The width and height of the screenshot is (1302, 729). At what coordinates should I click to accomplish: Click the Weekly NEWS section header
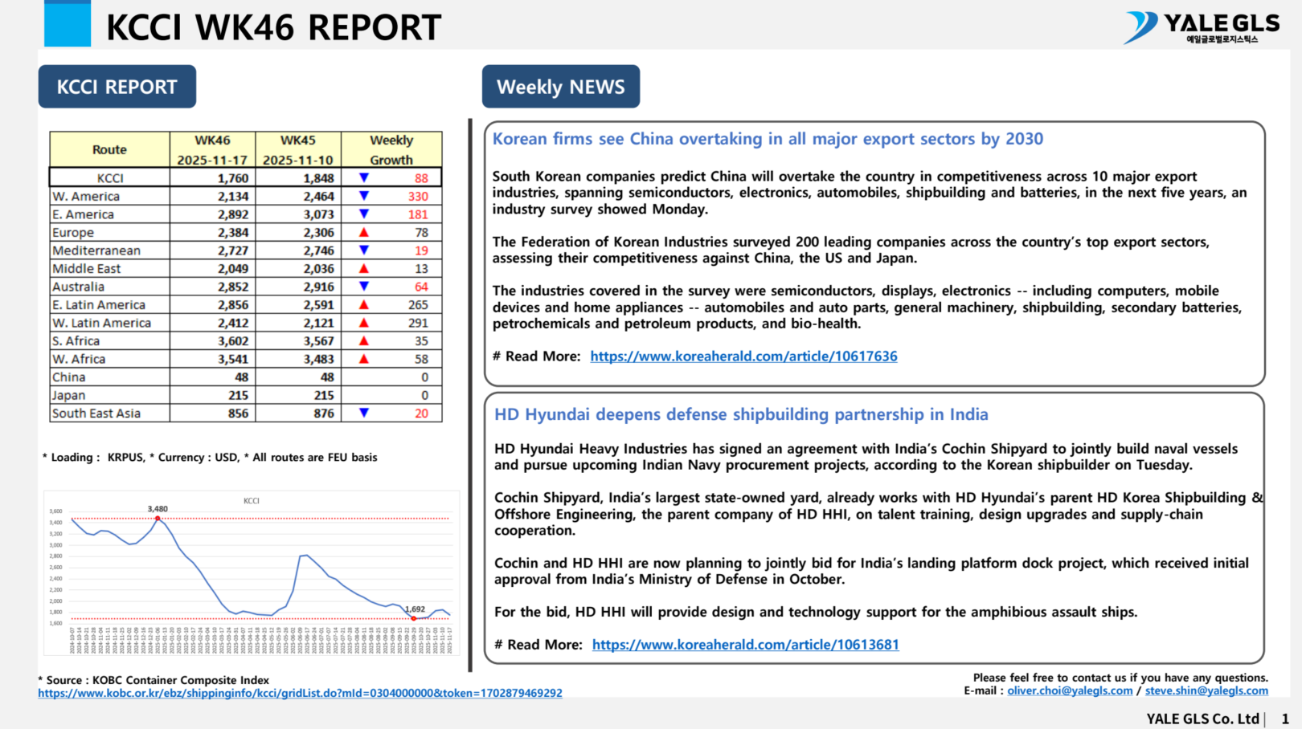561,87
